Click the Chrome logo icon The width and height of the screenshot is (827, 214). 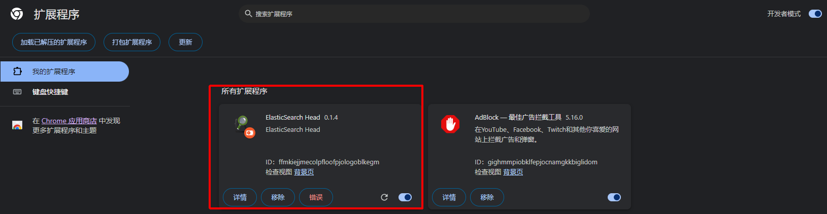point(17,14)
